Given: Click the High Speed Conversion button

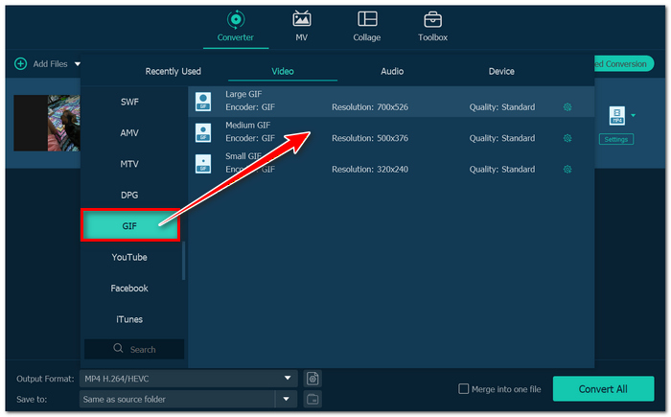Looking at the screenshot, I should (x=624, y=64).
